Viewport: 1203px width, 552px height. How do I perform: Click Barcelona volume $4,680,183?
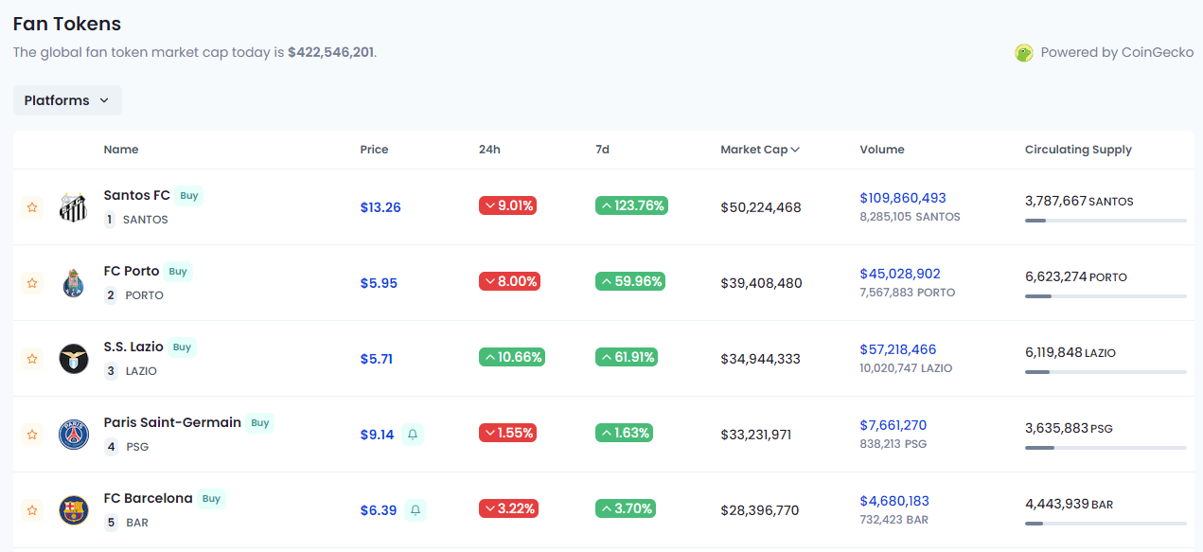coord(894,501)
